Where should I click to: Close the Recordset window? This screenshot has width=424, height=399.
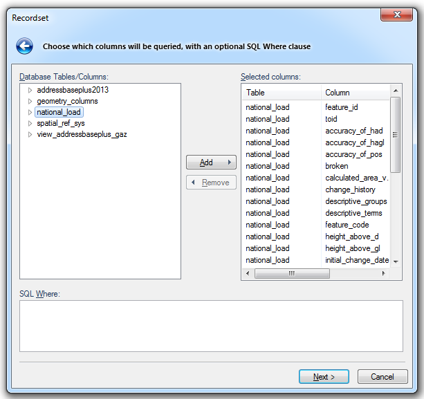[397, 15]
